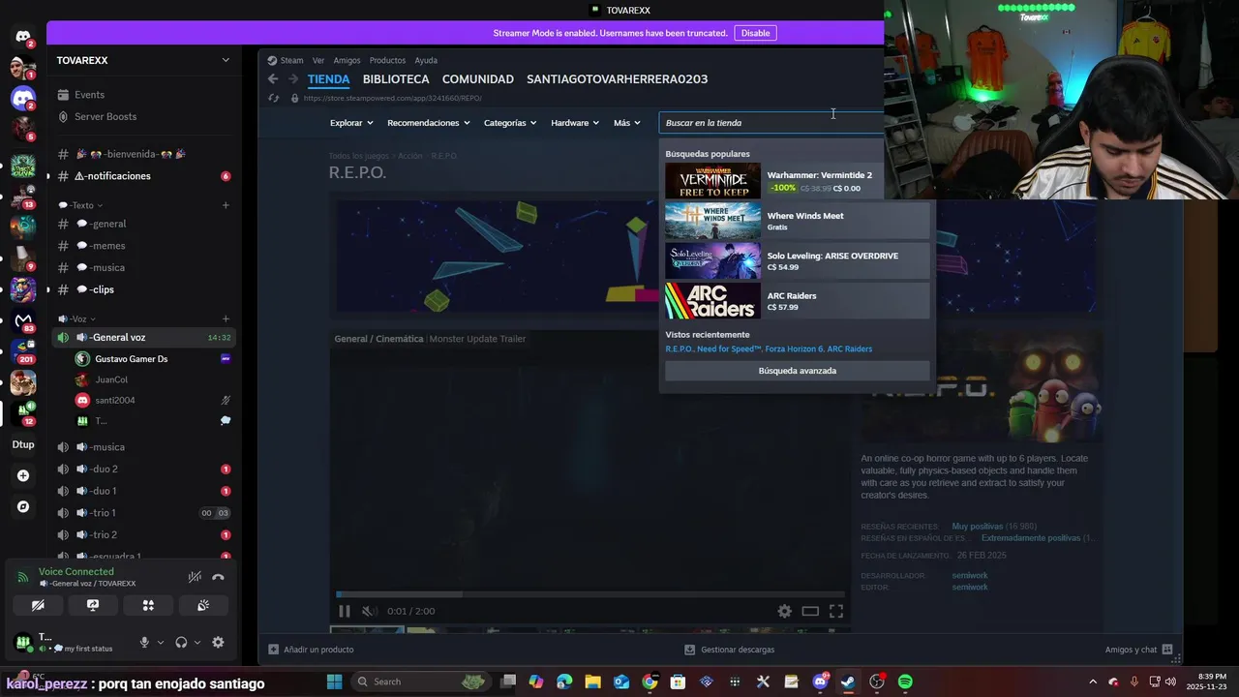Viewport: 1239px width, 697px height.
Task: Seek on the trailer progress bar
Action: [x=590, y=594]
